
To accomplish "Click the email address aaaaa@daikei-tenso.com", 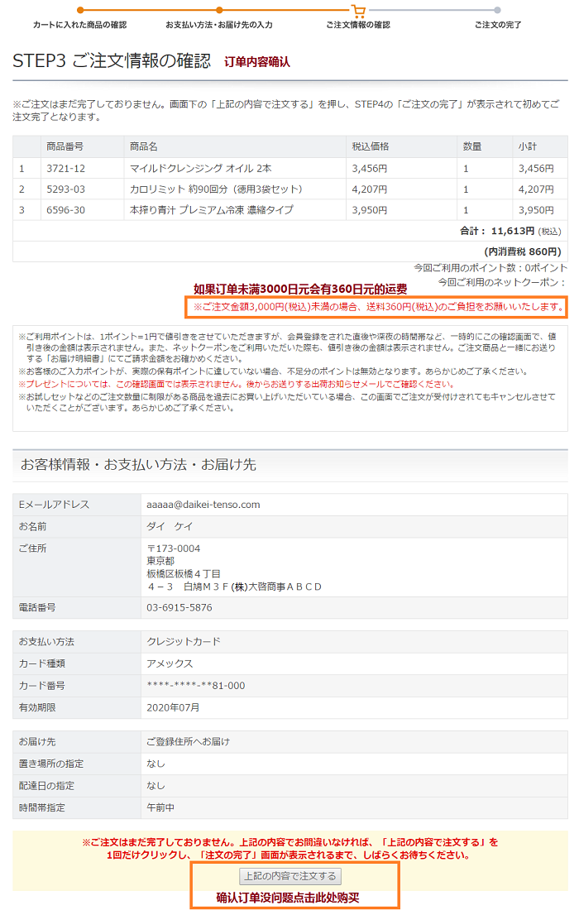I will pos(203,505).
